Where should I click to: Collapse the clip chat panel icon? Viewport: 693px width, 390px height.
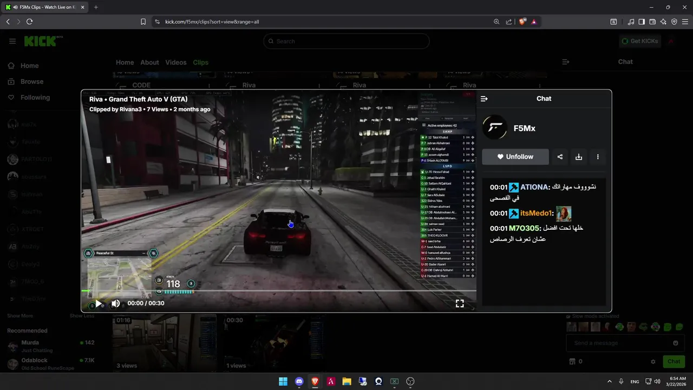[x=484, y=99]
